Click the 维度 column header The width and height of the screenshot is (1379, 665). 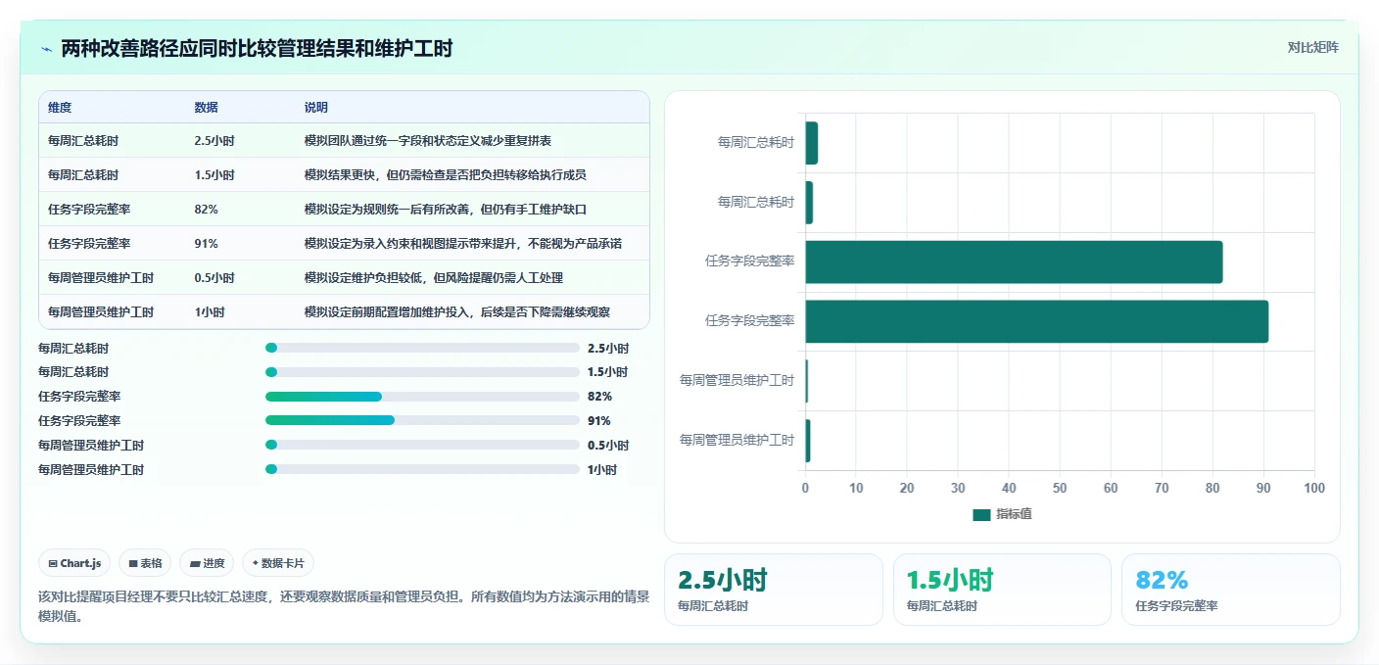(x=60, y=107)
